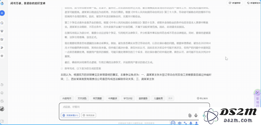Open the user avatar profile picture

(x=2, y=109)
